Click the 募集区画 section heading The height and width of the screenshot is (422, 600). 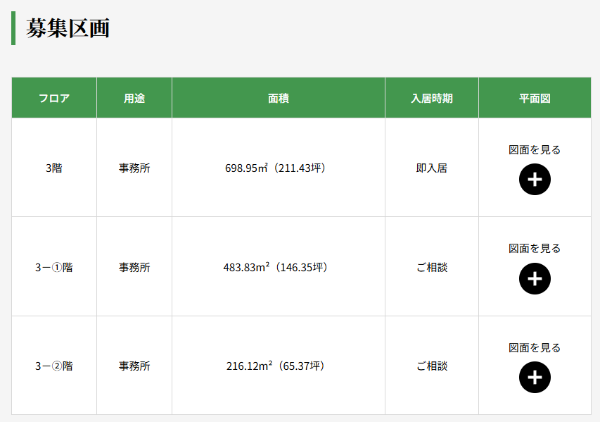(x=68, y=28)
